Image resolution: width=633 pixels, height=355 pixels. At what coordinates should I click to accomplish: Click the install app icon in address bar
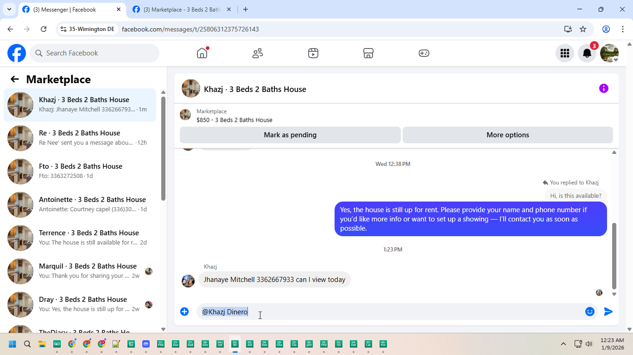pos(568,29)
